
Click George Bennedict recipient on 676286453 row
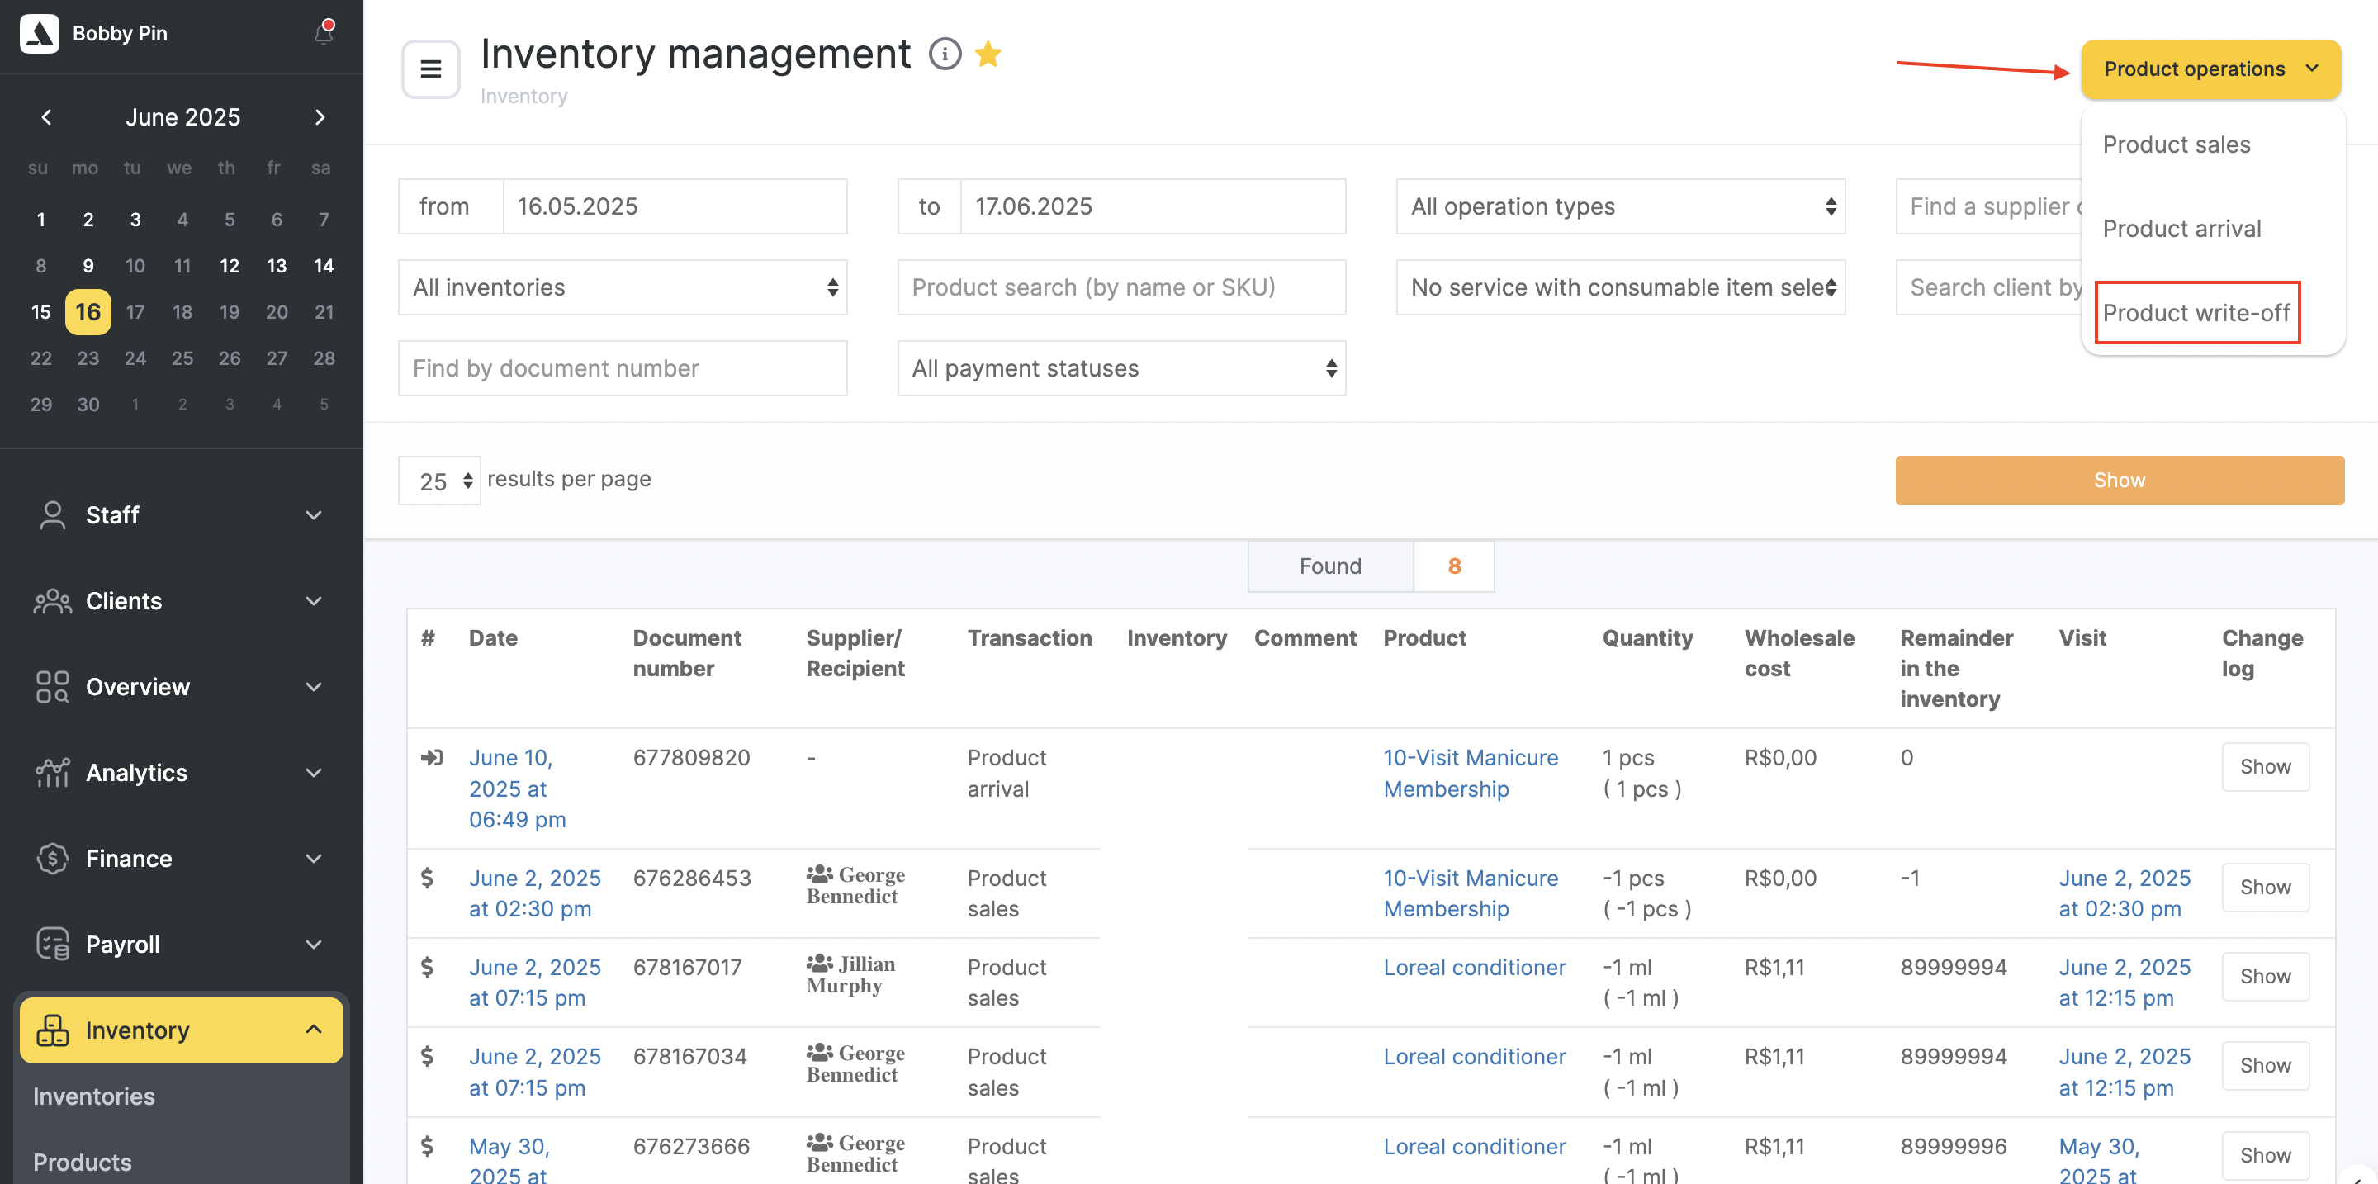(x=855, y=885)
